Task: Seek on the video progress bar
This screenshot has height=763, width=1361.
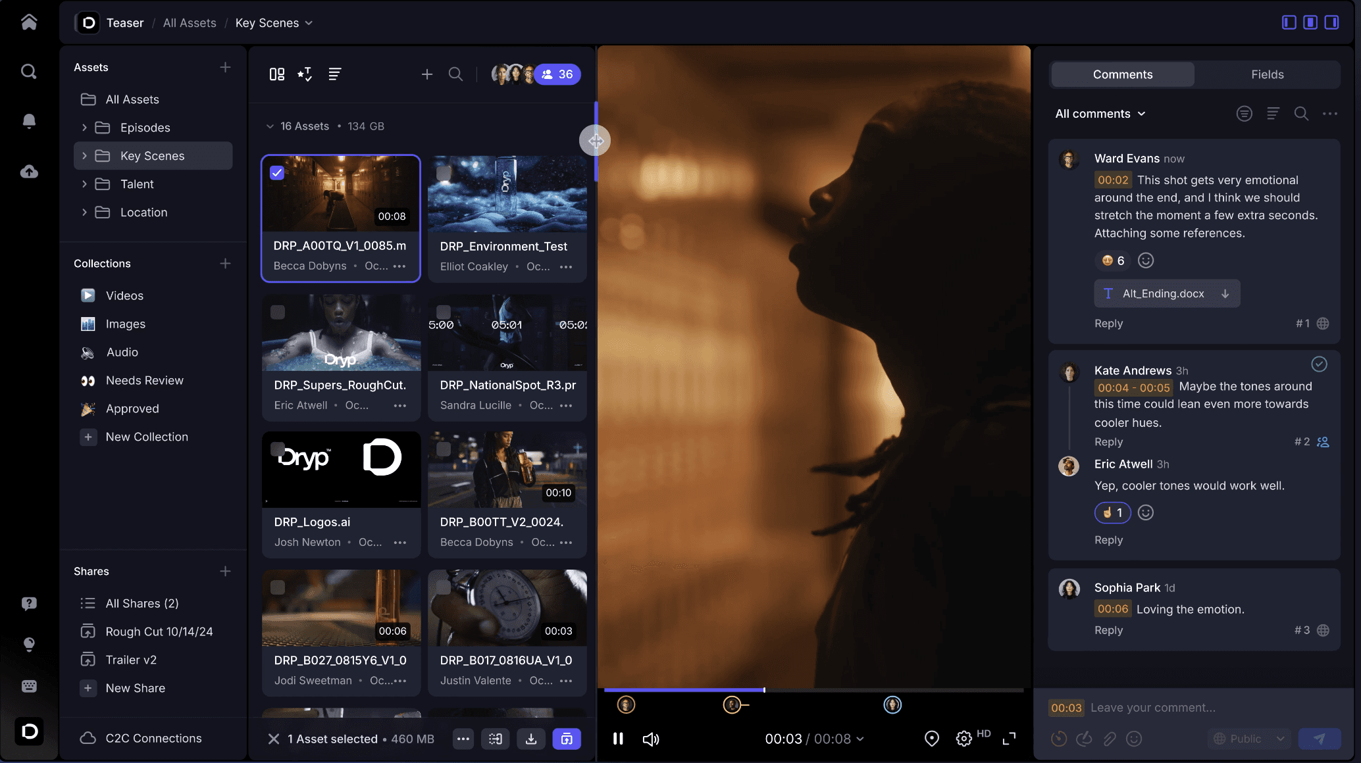Action: tap(813, 690)
